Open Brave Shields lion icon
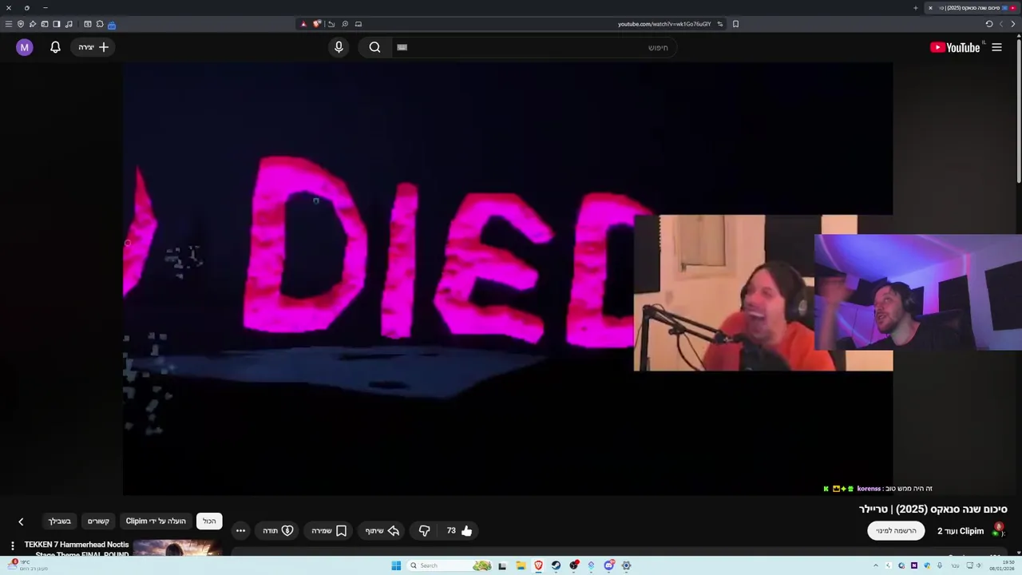 coord(317,24)
